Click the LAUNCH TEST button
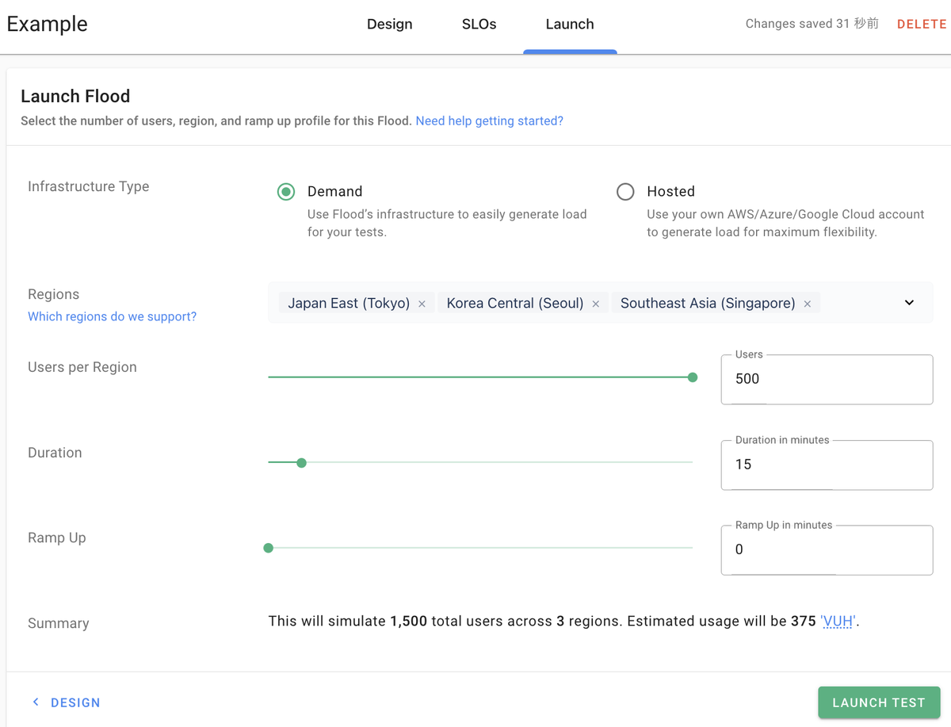 pyautogui.click(x=879, y=702)
